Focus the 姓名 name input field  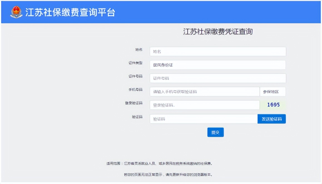[218, 51]
